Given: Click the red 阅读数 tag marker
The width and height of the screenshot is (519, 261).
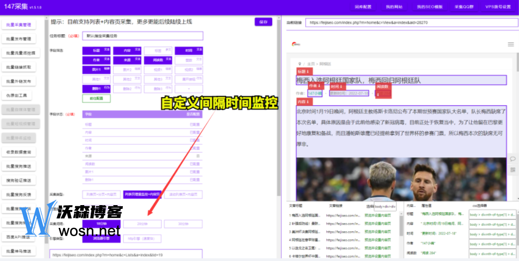Looking at the screenshot, I should point(383,86).
